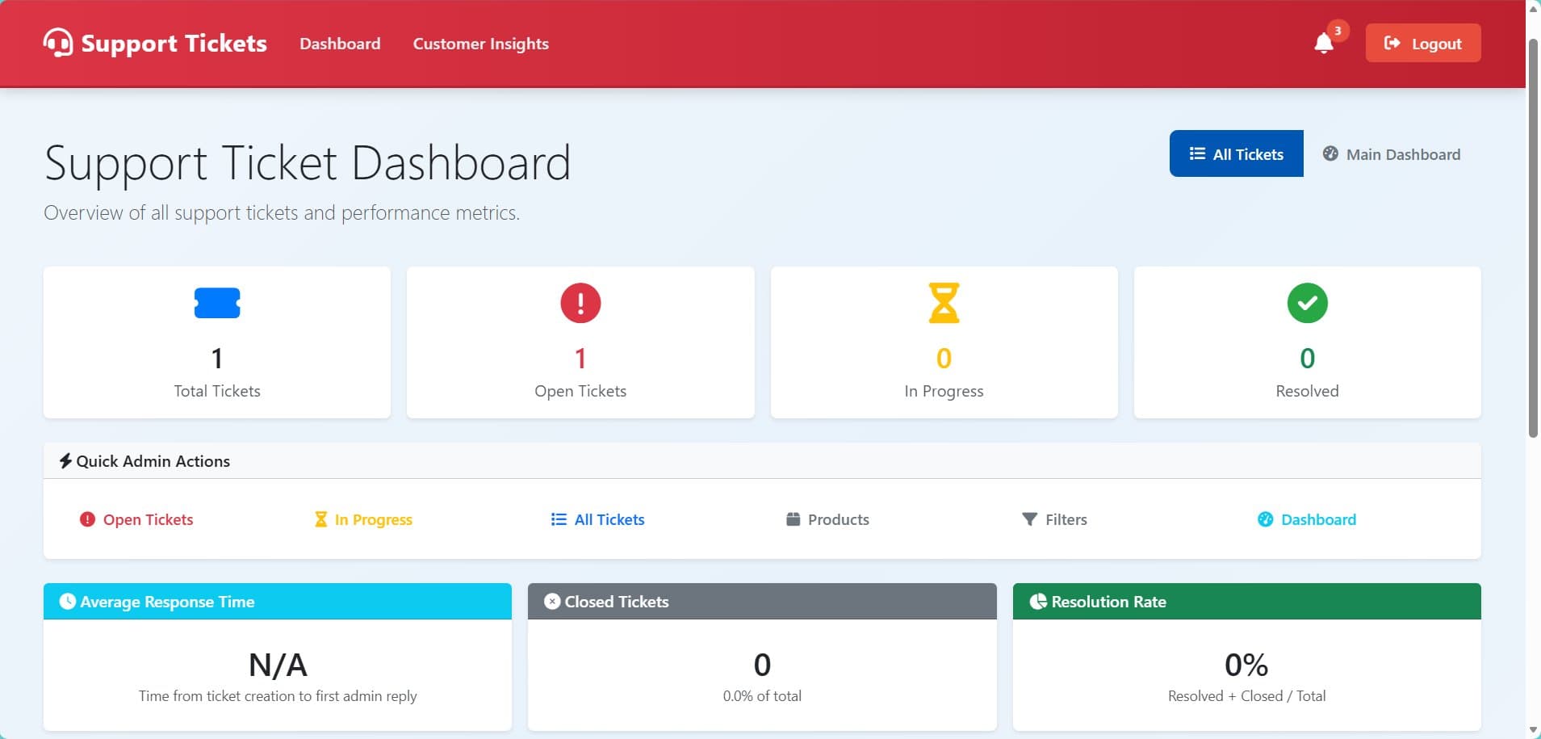The height and width of the screenshot is (739, 1541).
Task: Select All Tickets quick action link
Action: [597, 519]
